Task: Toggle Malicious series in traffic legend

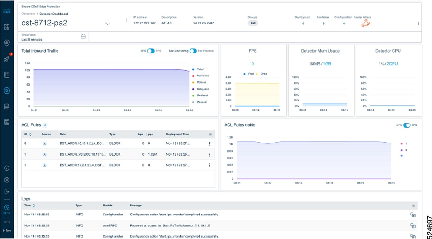Action: 200,76
